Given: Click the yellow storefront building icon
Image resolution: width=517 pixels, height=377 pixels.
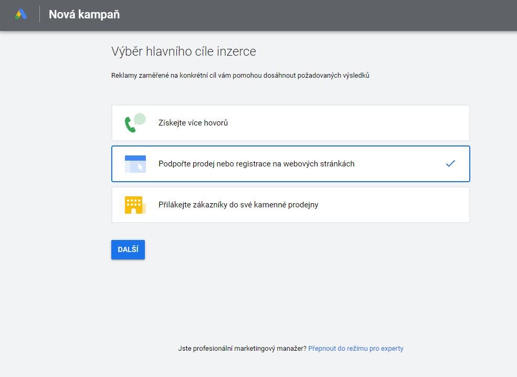Looking at the screenshot, I should click(x=135, y=205).
